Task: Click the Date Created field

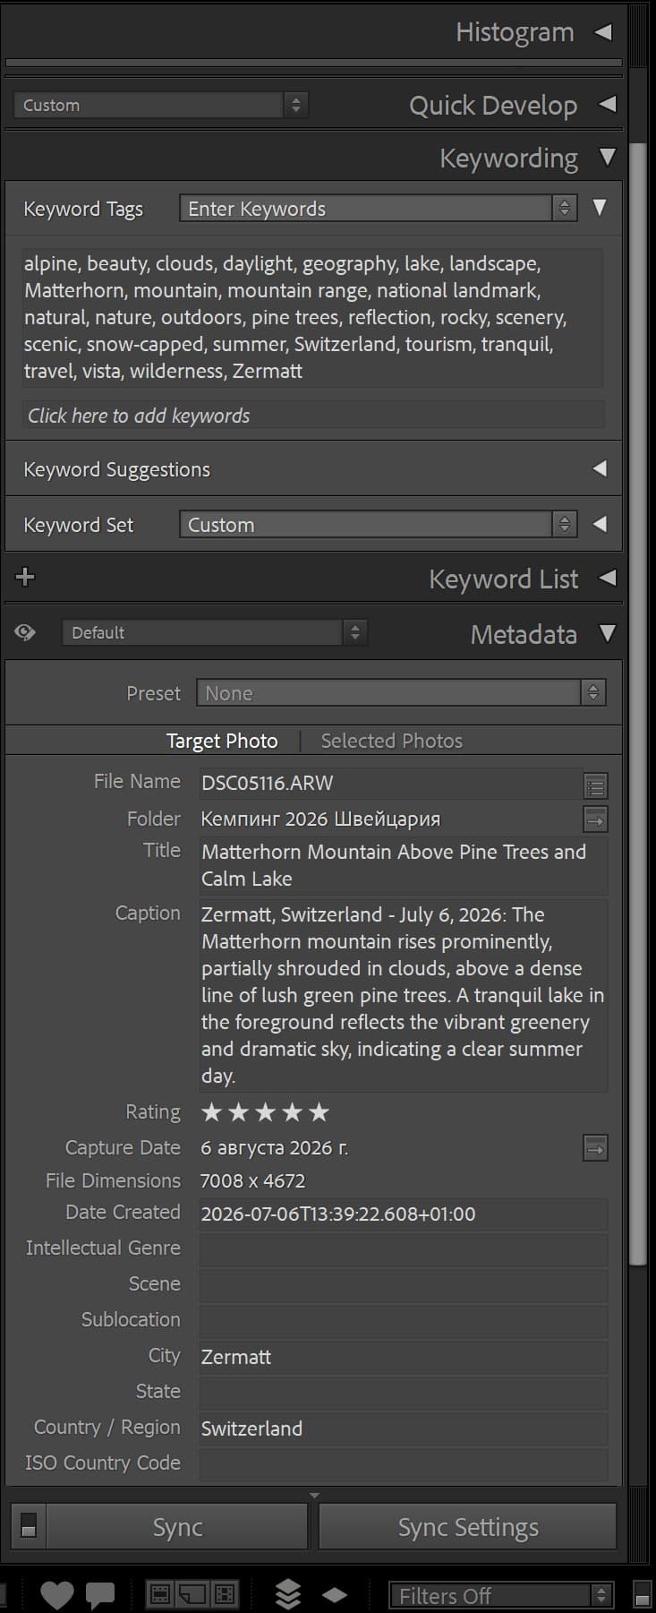Action: click(404, 1214)
